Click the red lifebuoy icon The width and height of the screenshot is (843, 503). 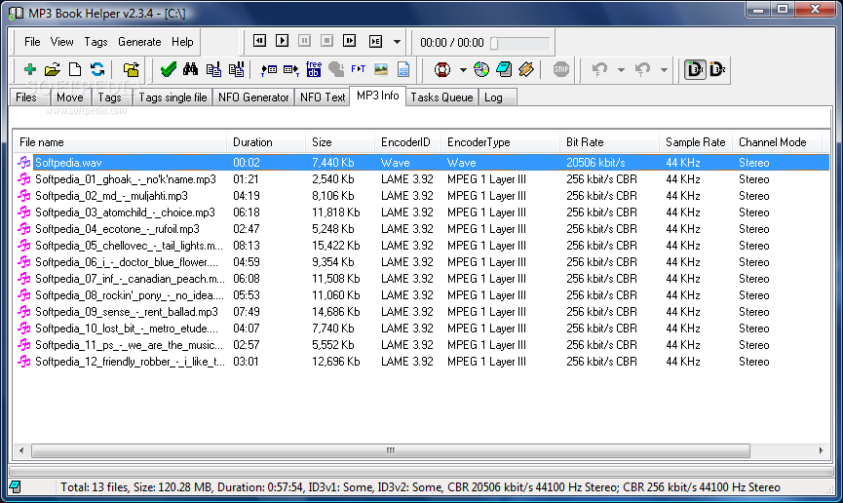pos(441,69)
